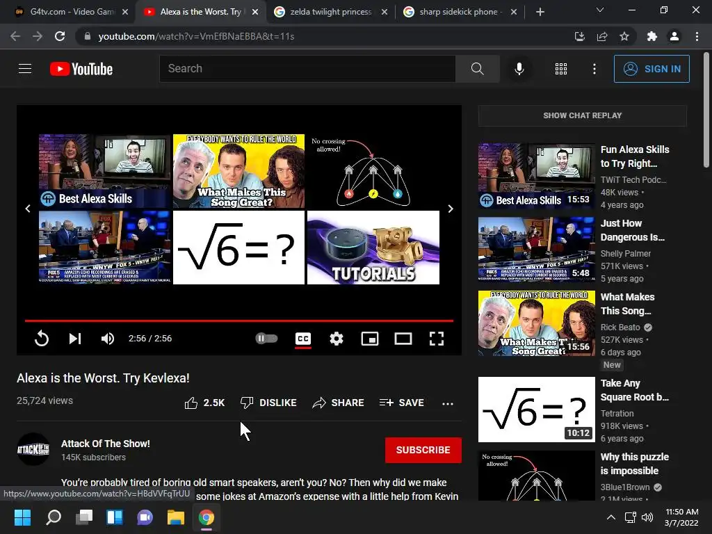Open a new browser tab

coord(540,12)
